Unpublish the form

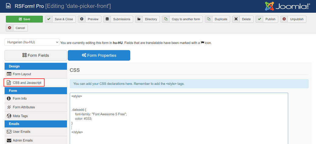293,19
